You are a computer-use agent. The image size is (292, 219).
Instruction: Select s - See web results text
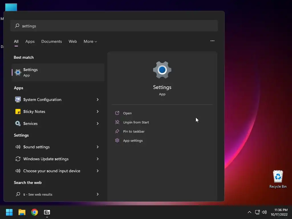click(38, 194)
